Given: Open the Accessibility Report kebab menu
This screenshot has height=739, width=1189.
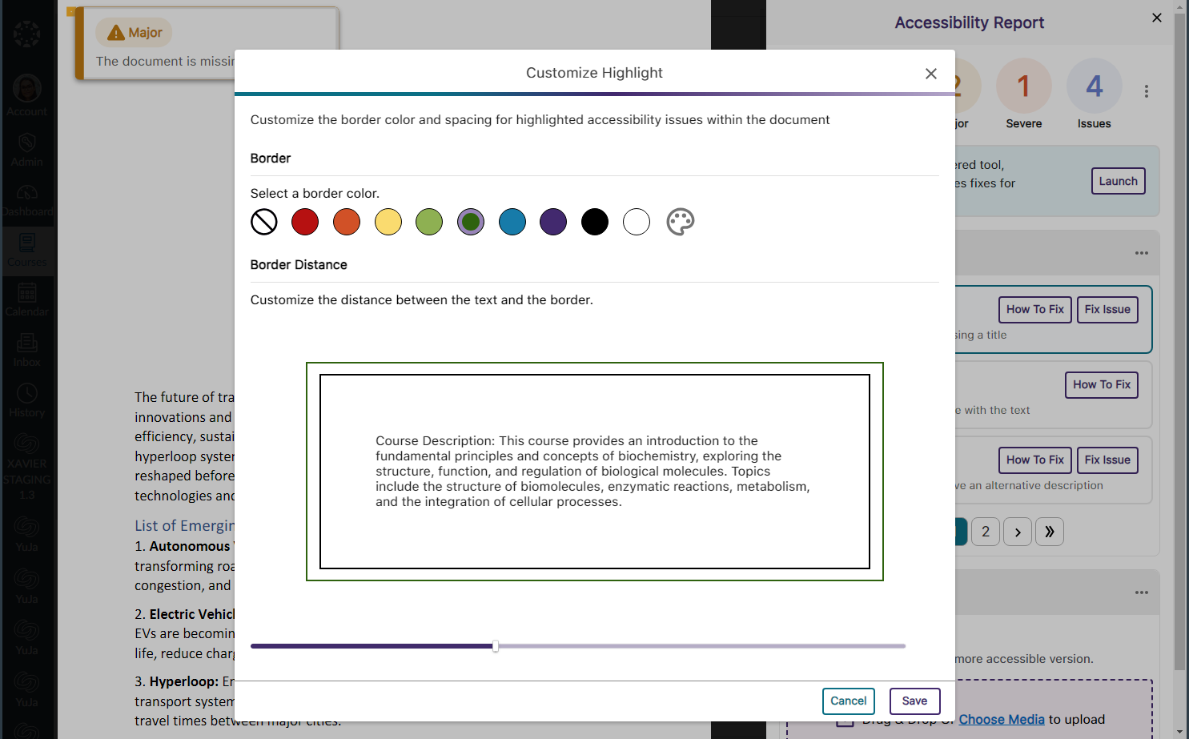Looking at the screenshot, I should (x=1146, y=91).
